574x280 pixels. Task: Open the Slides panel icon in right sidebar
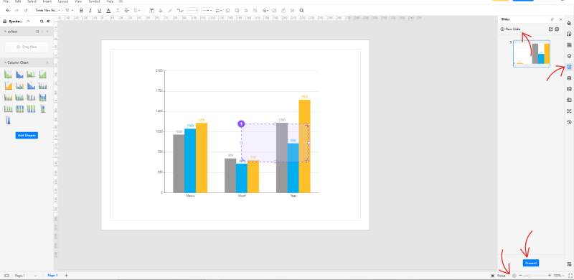(x=569, y=67)
